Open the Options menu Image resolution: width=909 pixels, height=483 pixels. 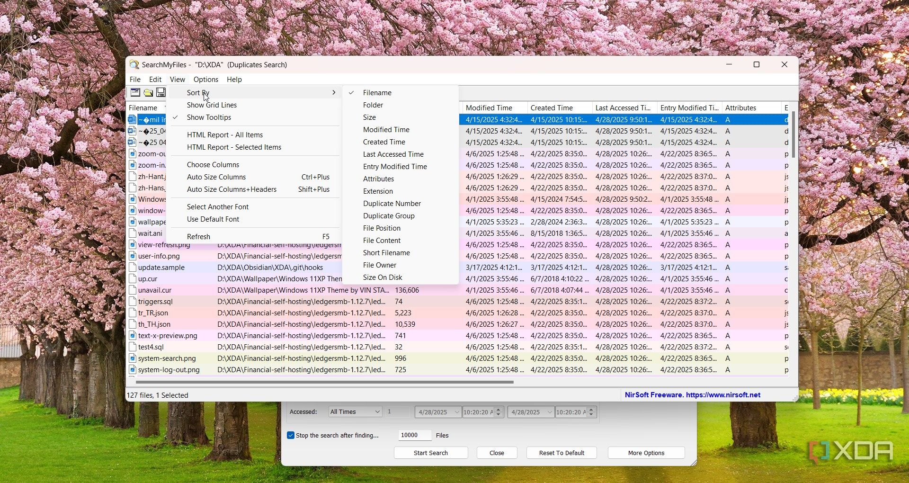coord(206,79)
